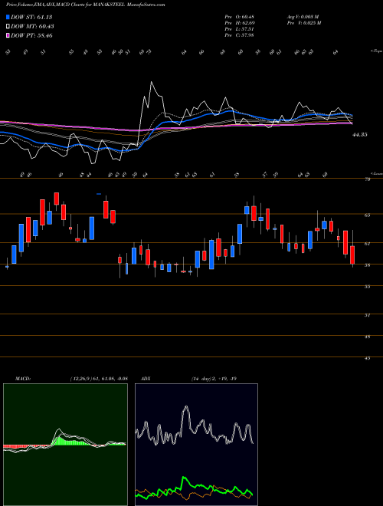The width and height of the screenshot is (383, 506).
Task: Click the last red candlestick on the chart
Action: pos(352,255)
